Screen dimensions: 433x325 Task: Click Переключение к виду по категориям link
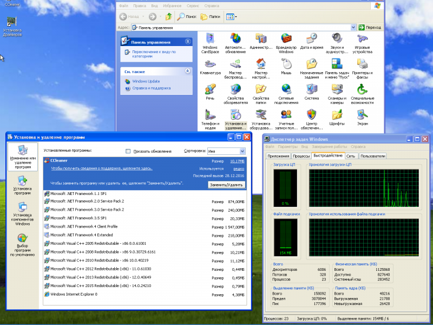154,54
